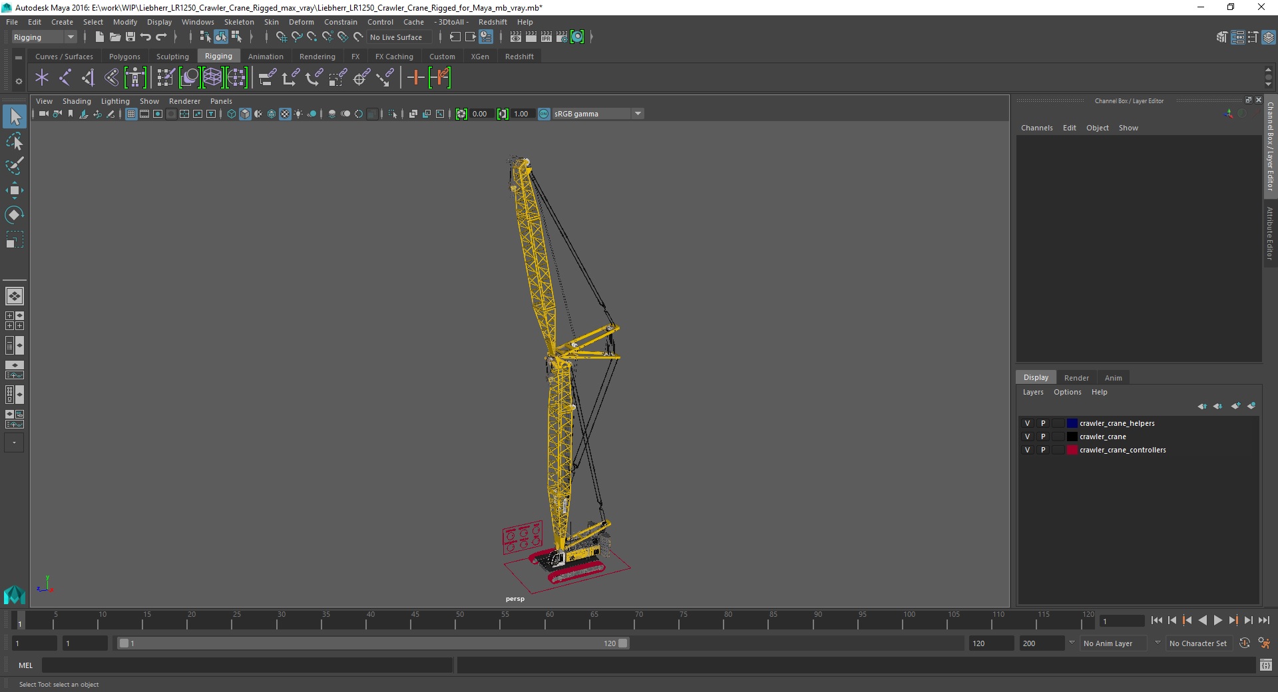Toggle playback P for crawler_crane_controllers layer
This screenshot has width=1278, height=692.
point(1043,450)
